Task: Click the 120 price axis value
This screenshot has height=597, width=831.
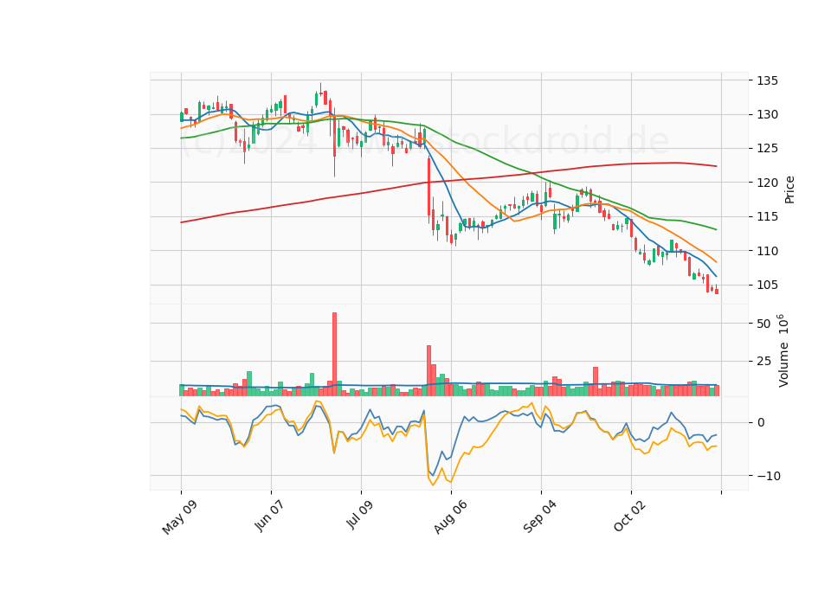Action: tap(768, 183)
